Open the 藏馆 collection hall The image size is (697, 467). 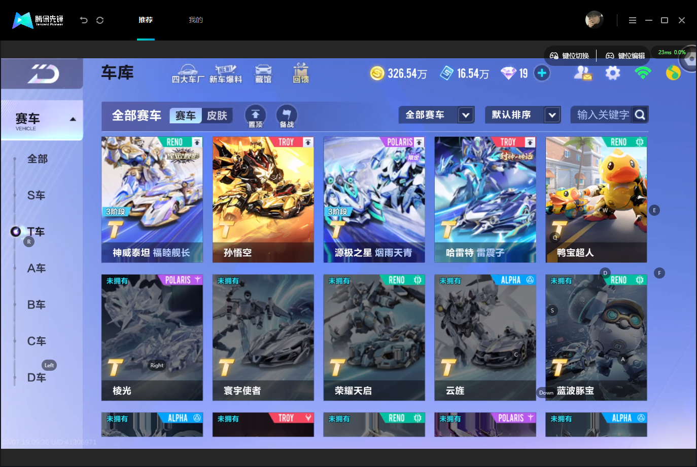(263, 73)
